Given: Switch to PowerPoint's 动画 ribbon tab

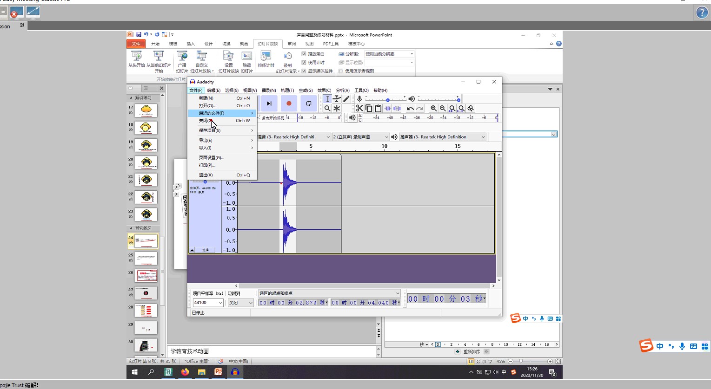Looking at the screenshot, I should click(x=244, y=44).
